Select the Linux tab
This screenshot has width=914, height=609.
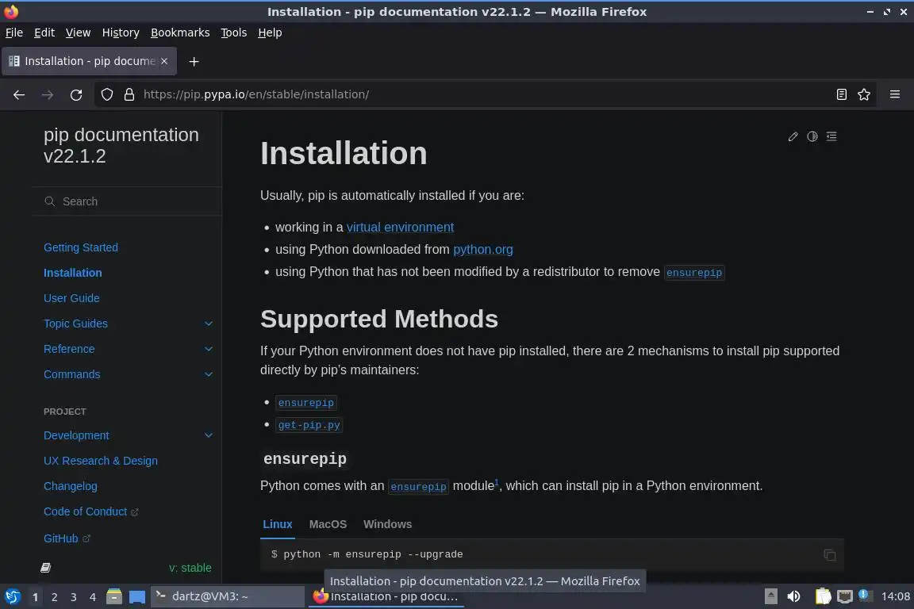(278, 524)
